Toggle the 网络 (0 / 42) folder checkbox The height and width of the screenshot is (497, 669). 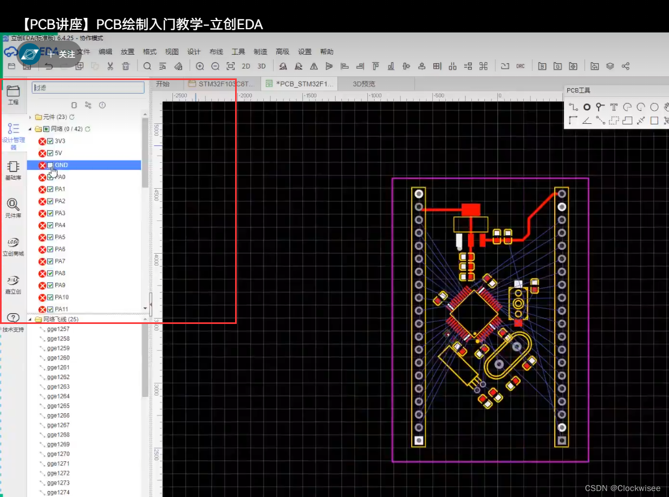click(x=47, y=129)
